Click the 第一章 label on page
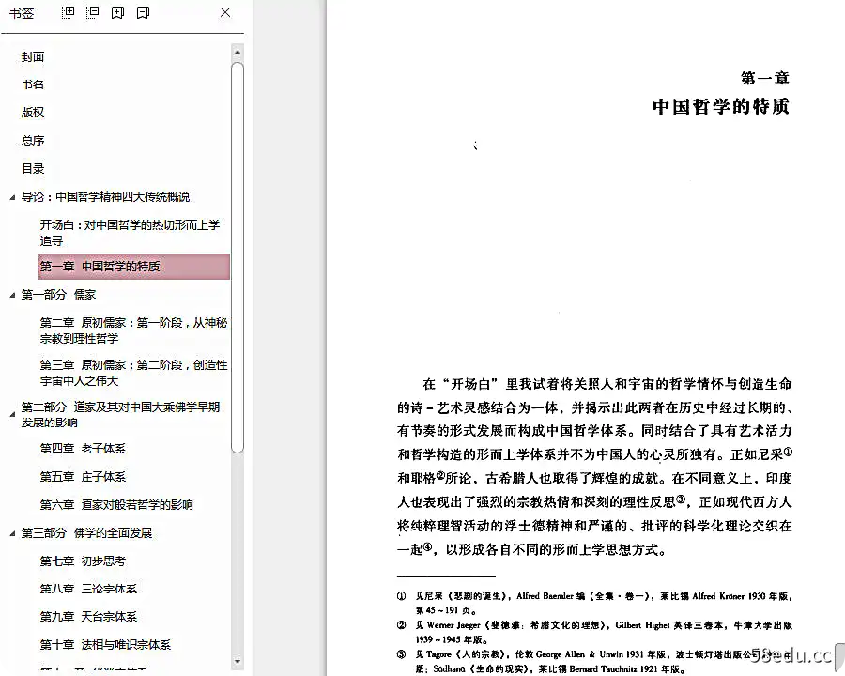 [x=765, y=78]
